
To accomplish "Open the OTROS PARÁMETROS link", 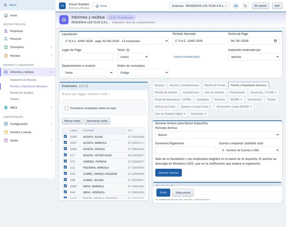I will click(x=186, y=57).
